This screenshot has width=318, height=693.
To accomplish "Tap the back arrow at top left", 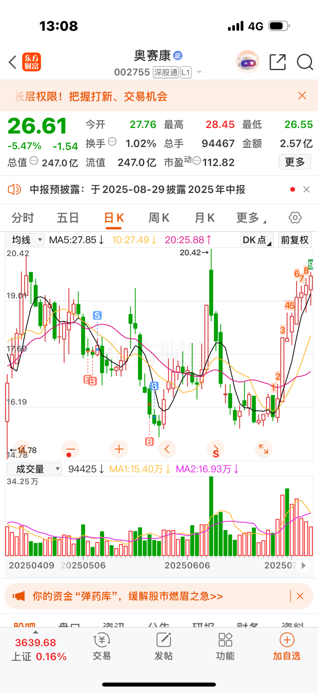I will click(13, 62).
